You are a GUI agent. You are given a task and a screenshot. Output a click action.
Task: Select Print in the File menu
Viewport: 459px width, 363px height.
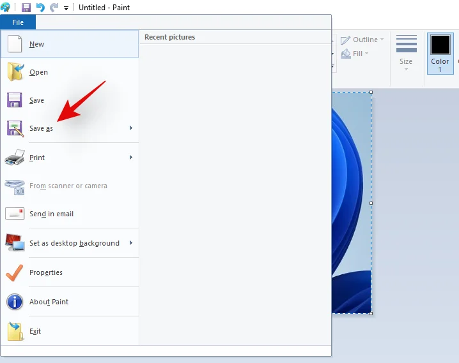point(70,158)
